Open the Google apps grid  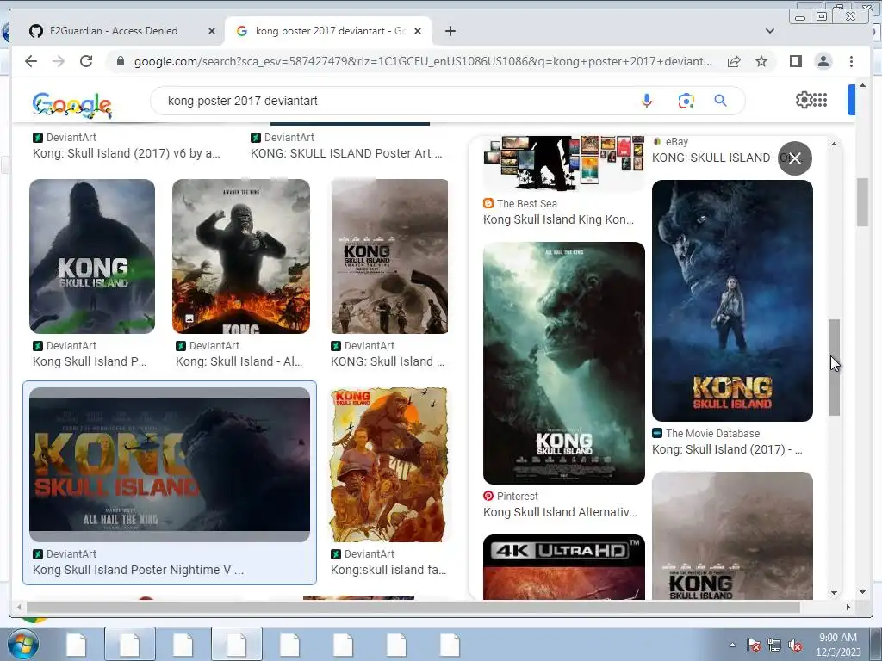click(x=821, y=100)
